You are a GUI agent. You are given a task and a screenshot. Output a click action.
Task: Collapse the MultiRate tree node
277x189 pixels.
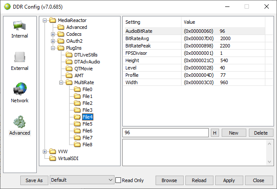(x=61, y=82)
